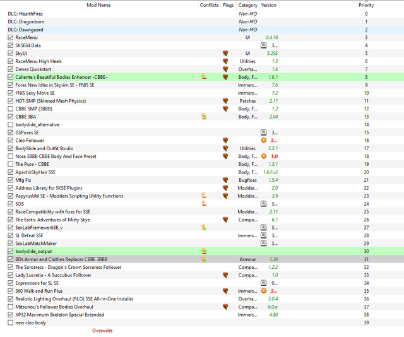This screenshot has height=337, width=404.
Task: Uncheck the bodyslide_output mod
Action: (10, 251)
